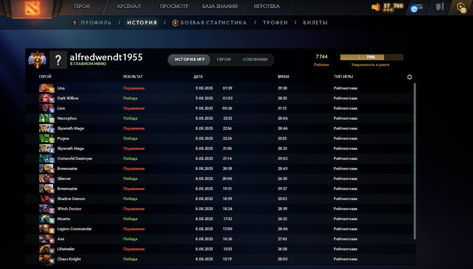Screen dimensions: 473x269
Task: Click the Герой column header
Action: (45, 77)
